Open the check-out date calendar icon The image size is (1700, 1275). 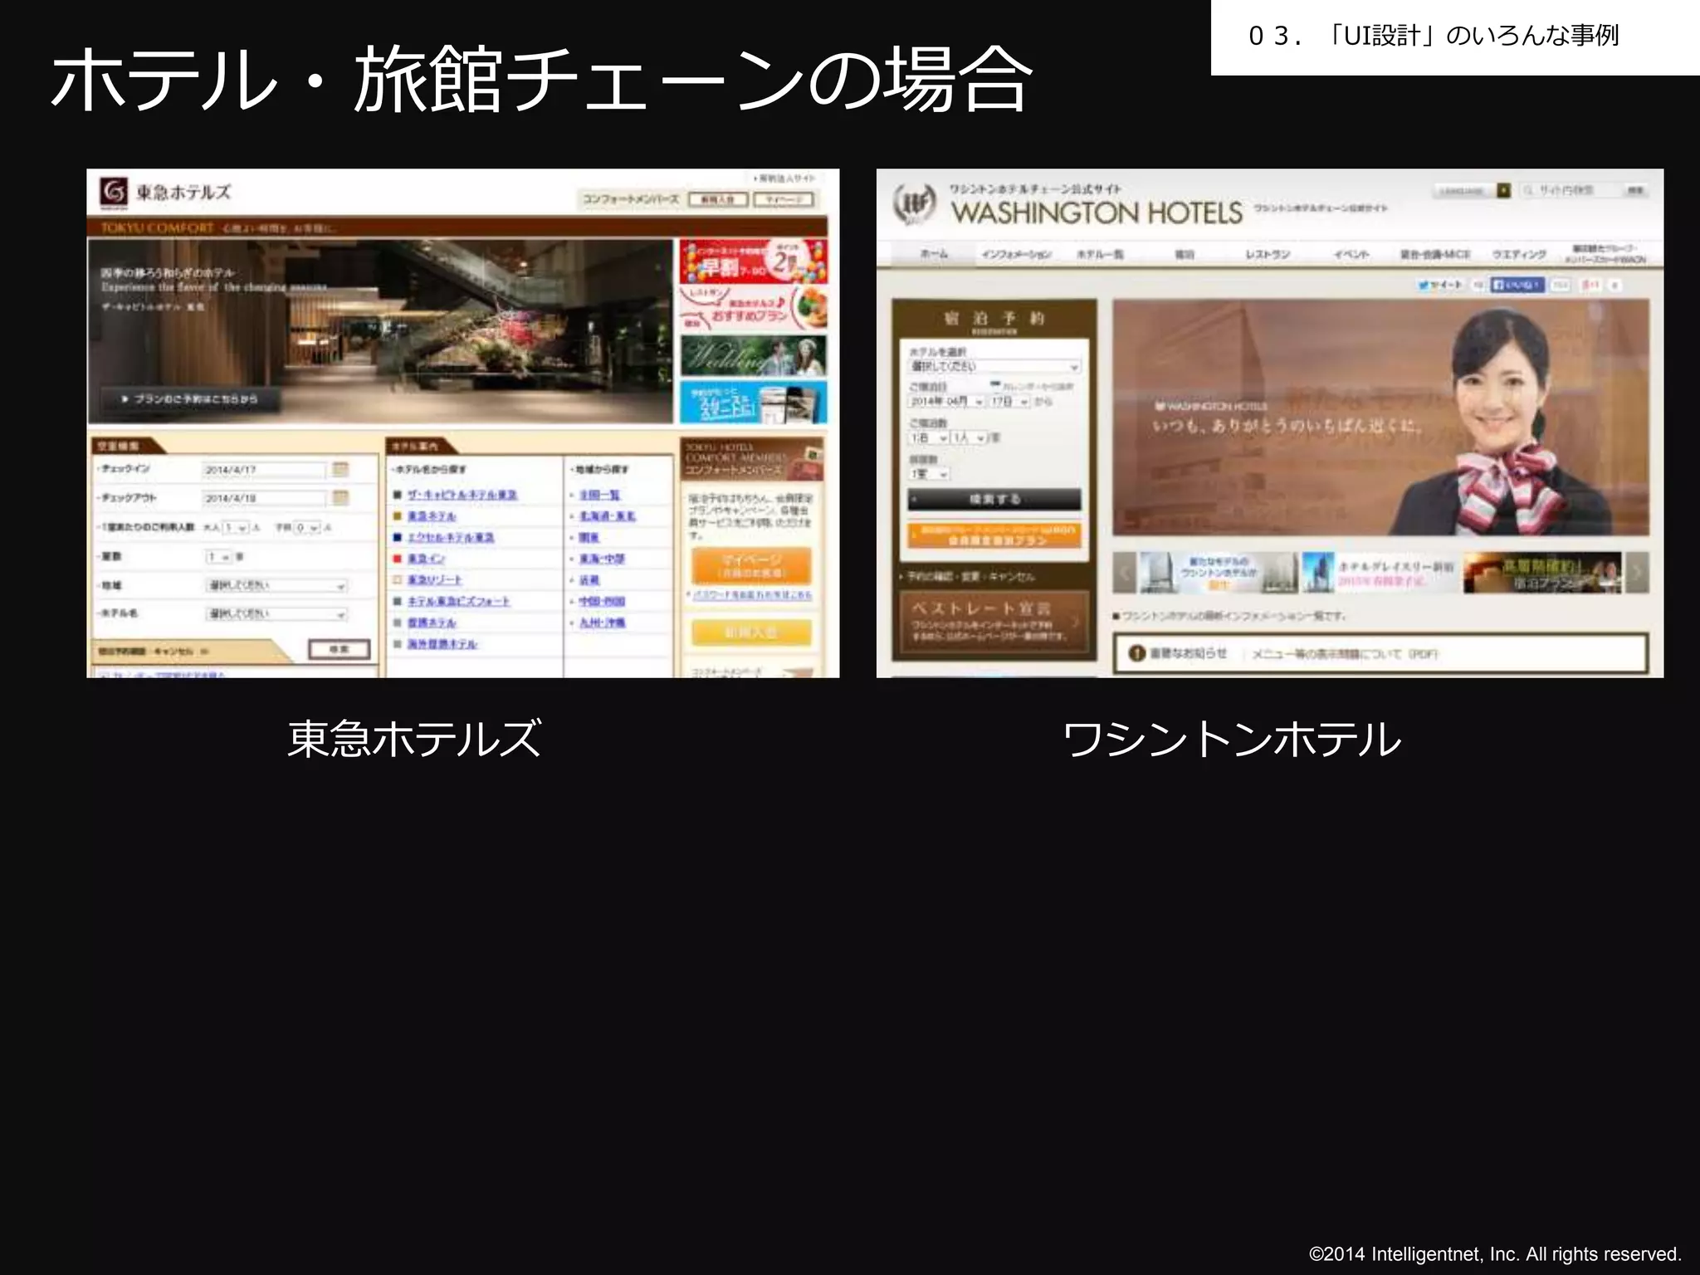(340, 498)
